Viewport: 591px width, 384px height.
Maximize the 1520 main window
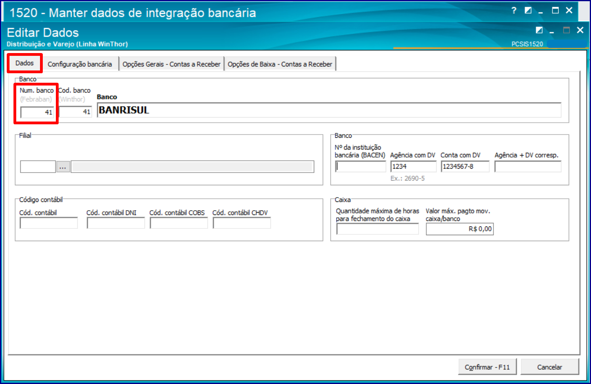click(x=555, y=10)
